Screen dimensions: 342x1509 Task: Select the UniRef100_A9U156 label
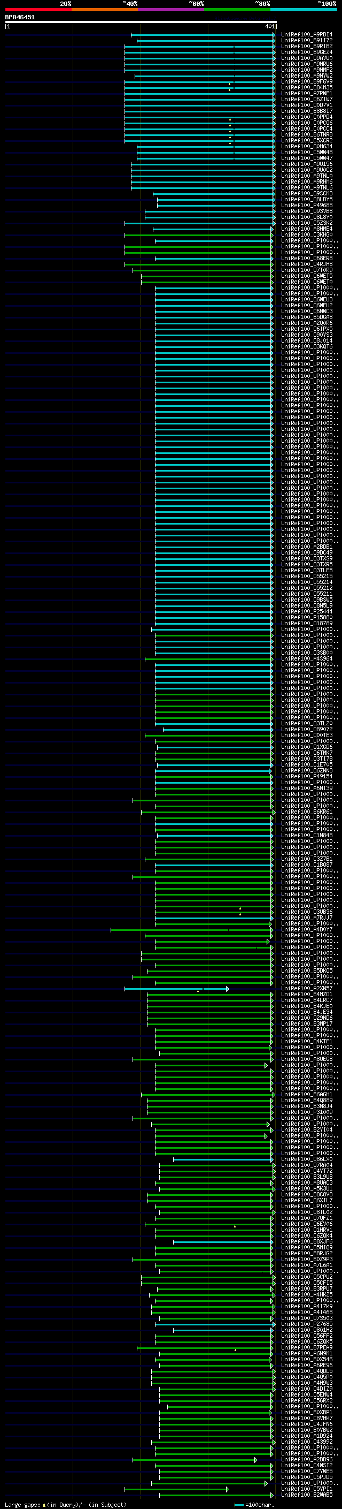[x=307, y=164]
